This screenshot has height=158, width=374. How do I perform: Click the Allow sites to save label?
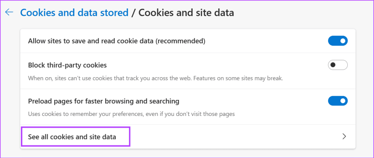[91, 41]
